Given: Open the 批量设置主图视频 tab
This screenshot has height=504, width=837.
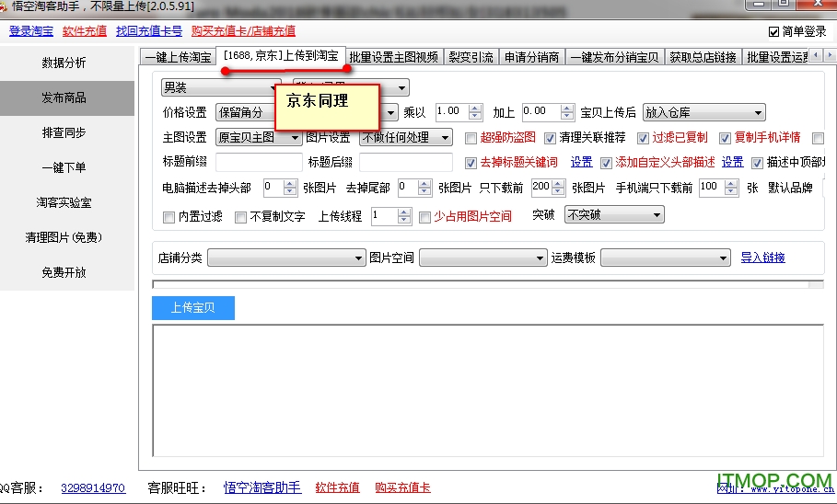Looking at the screenshot, I should (394, 57).
